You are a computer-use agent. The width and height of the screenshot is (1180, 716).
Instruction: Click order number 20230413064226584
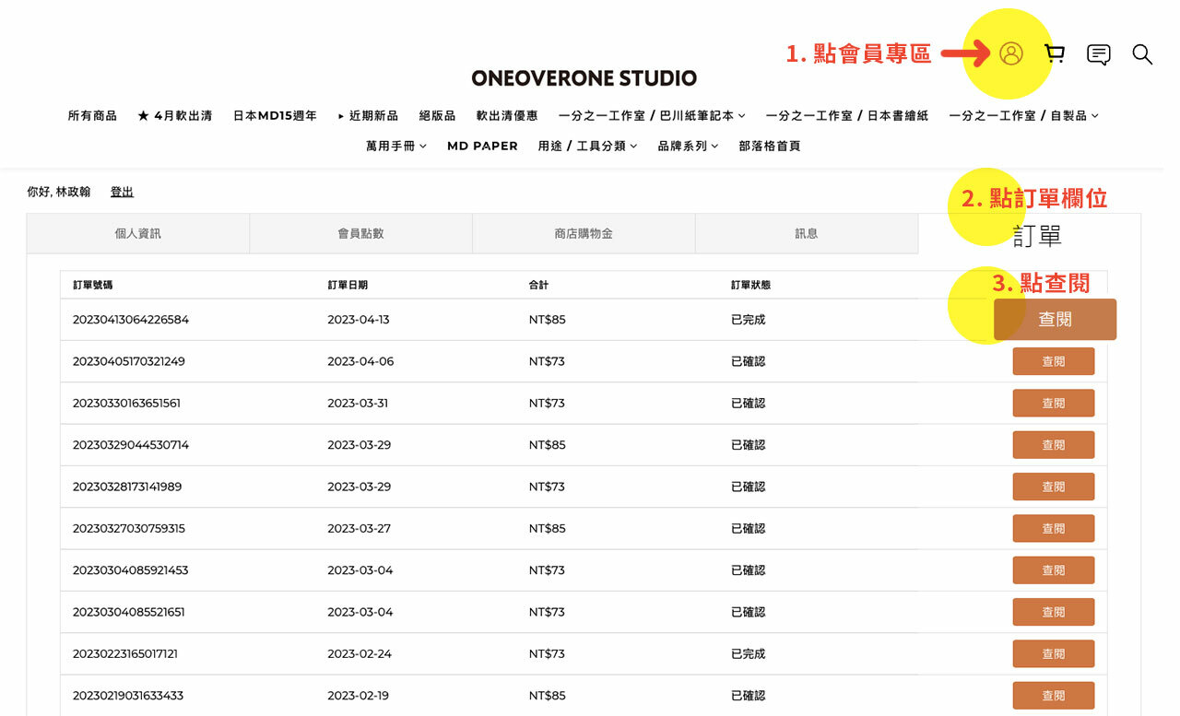coord(131,320)
